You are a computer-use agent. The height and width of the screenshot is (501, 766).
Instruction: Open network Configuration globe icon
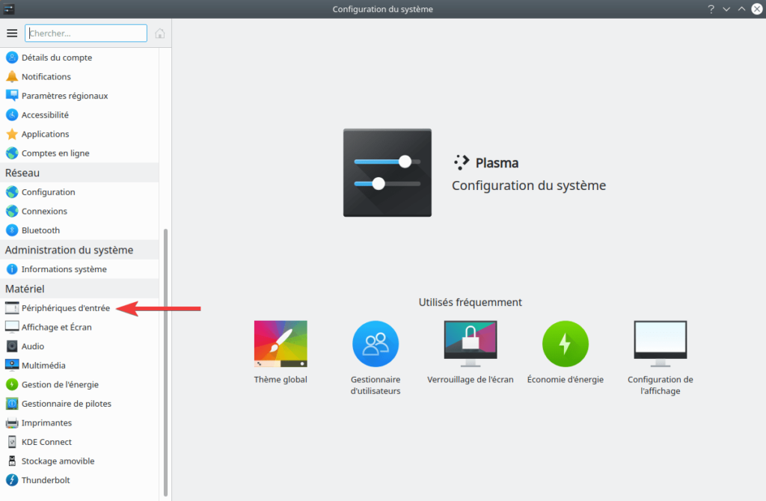[x=12, y=192]
